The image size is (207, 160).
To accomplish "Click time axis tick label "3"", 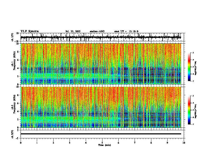I will pos(70,143).
